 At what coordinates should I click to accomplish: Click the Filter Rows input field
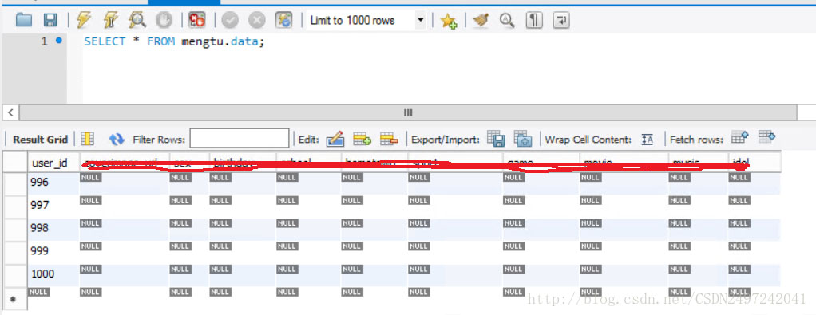point(240,139)
